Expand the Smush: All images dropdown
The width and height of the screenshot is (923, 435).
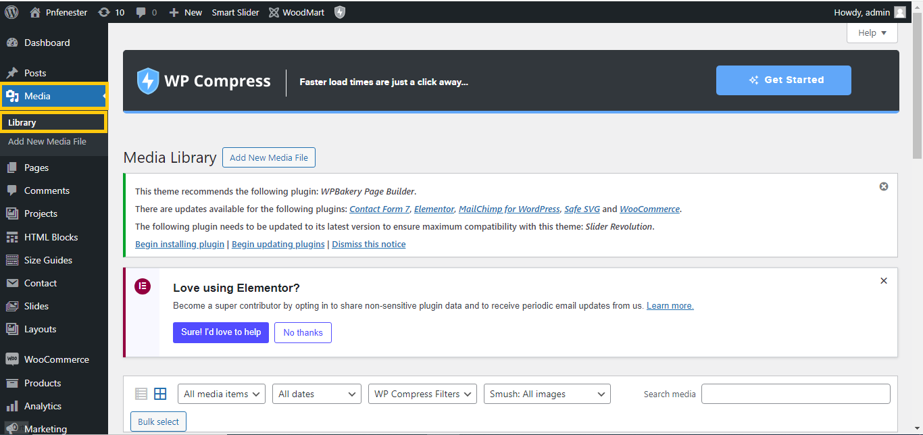[547, 394]
